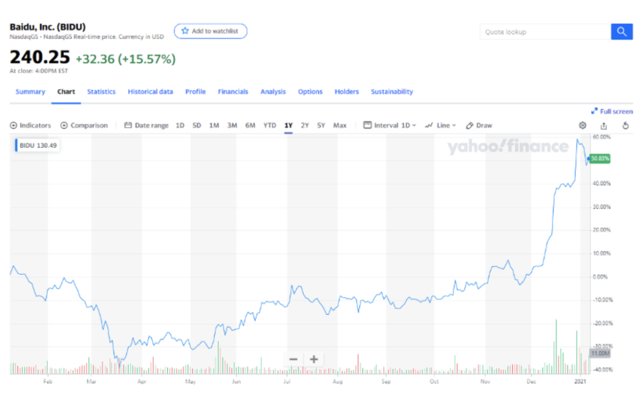Click the blue search magnifier button
This screenshot has height=395, width=639.
pos(621,32)
